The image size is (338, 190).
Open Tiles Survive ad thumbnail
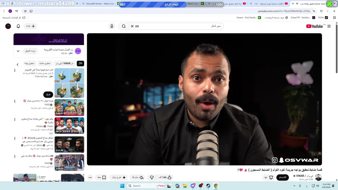tap(69, 83)
